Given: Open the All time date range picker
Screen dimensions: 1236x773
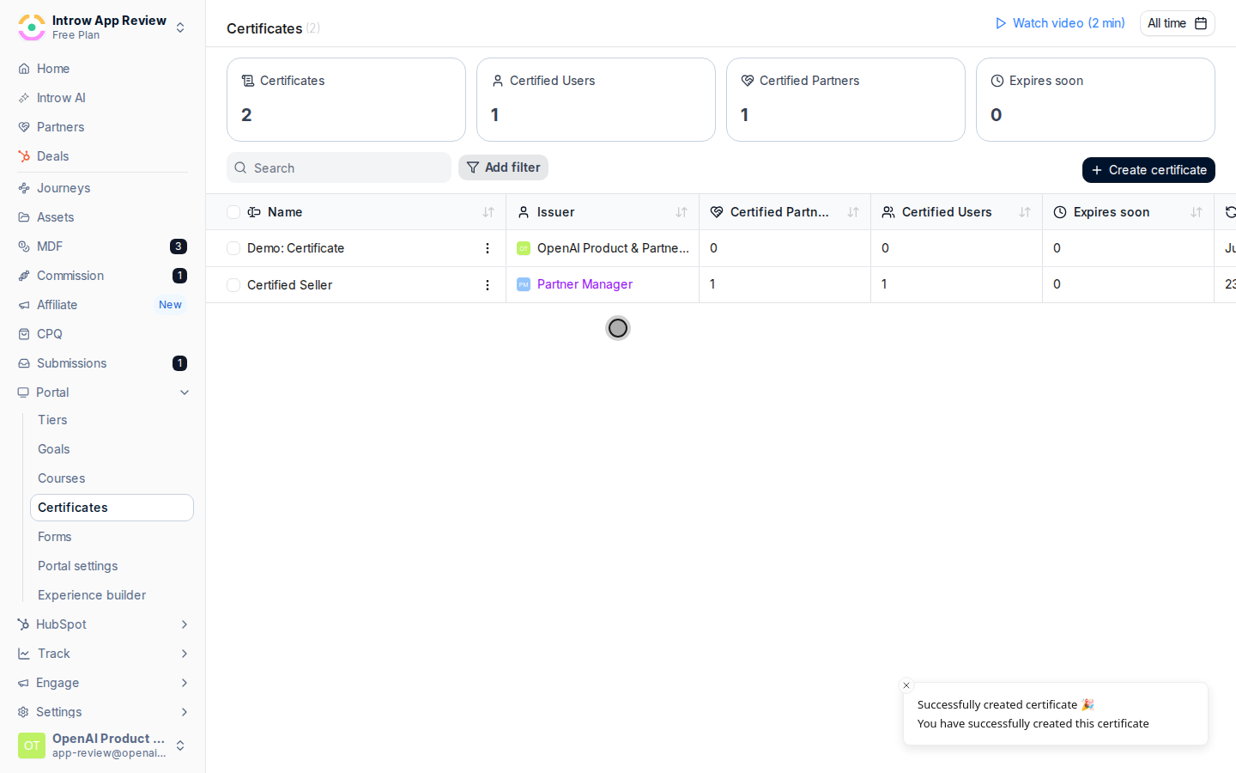Looking at the screenshot, I should [x=1178, y=23].
